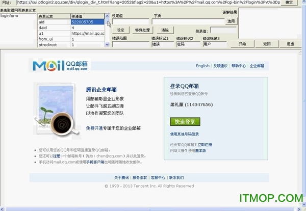Viewport: 306px width, 211px height.
Task: Select the from_ui row in the form table
Action: click(x=71, y=39)
